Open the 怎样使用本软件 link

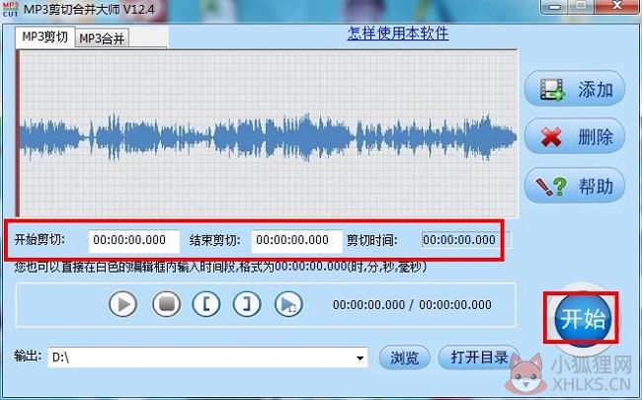(398, 34)
